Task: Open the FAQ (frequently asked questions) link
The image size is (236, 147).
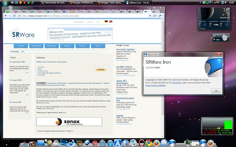Action: click(x=49, y=73)
